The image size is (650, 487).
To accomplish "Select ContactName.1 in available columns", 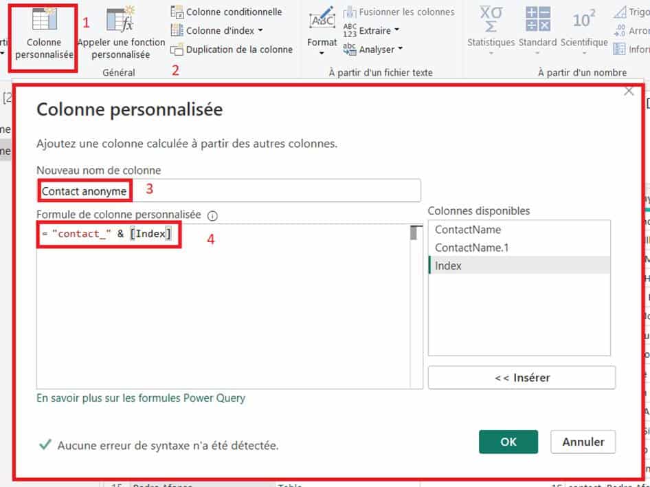I will [471, 248].
